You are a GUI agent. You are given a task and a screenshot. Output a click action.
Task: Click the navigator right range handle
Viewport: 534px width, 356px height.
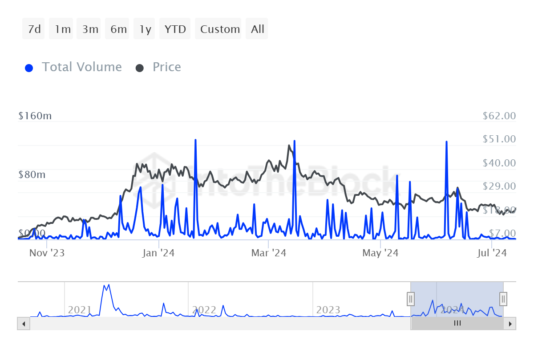coord(503,299)
